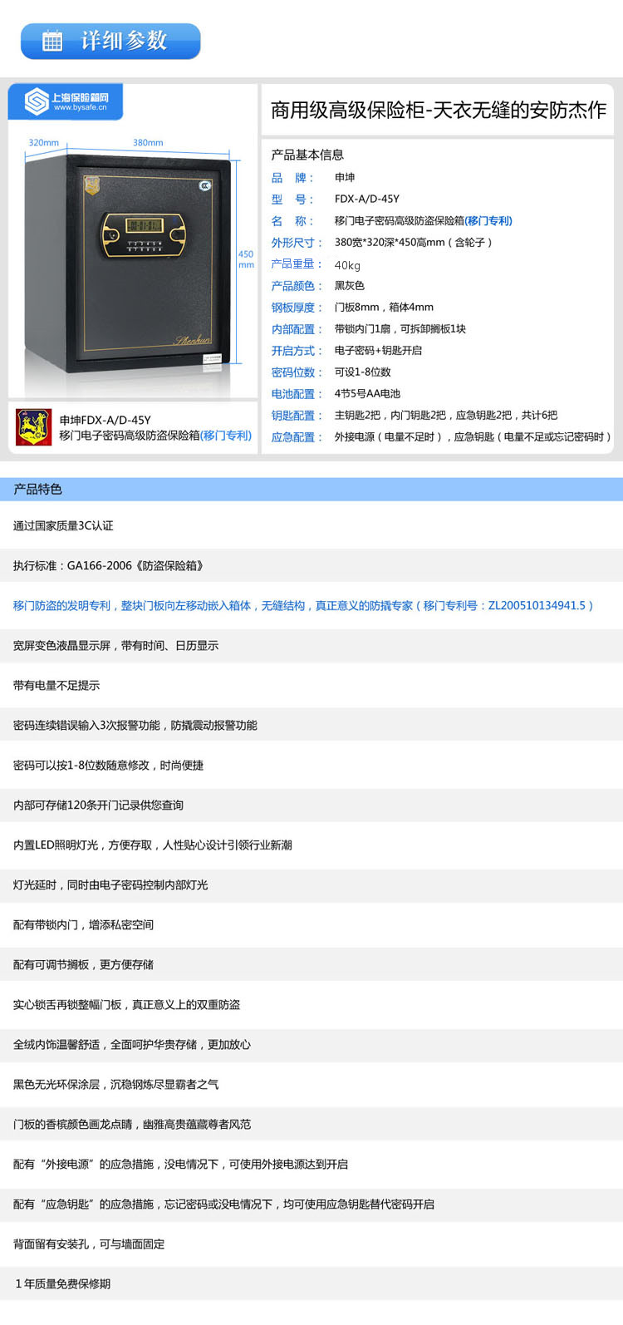Click the 产品特色 section header
Viewport: 623px width, 1325px height.
pyautogui.click(x=311, y=489)
